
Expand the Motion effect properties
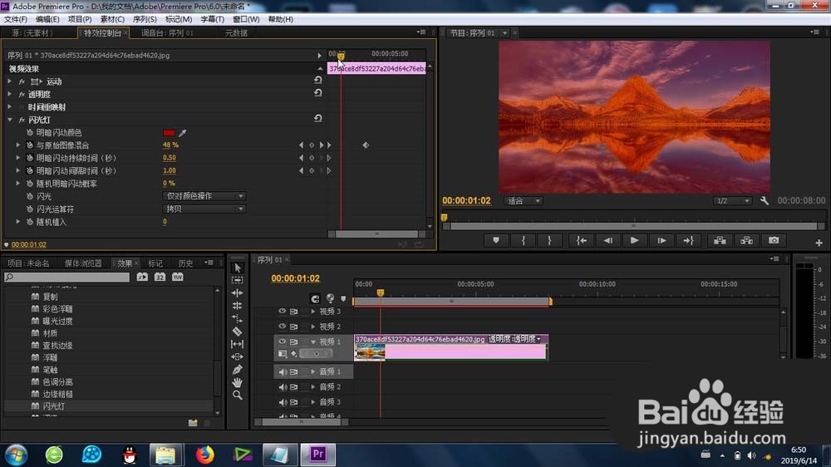9,81
